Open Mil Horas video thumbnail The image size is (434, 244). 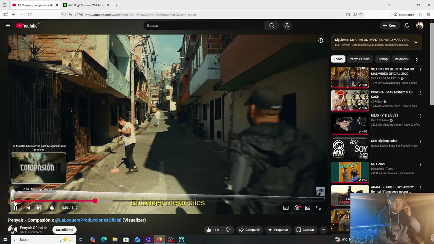click(350, 172)
